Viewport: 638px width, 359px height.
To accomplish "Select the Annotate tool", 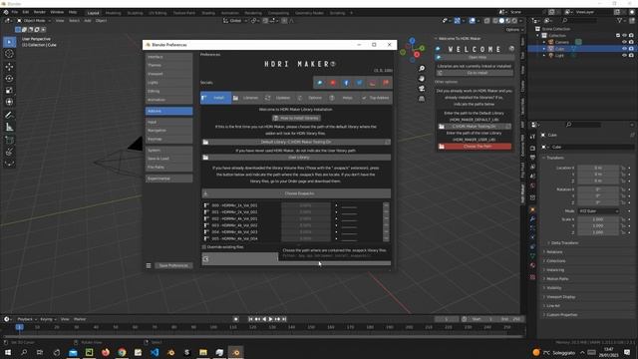I will click(x=9, y=116).
